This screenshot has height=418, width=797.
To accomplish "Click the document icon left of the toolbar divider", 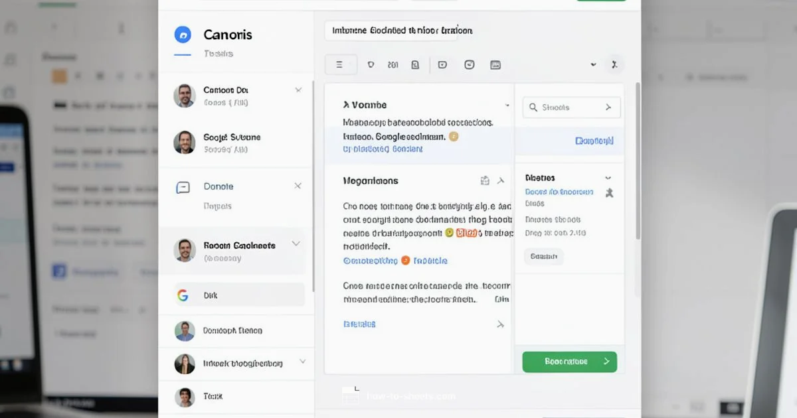I will click(415, 65).
